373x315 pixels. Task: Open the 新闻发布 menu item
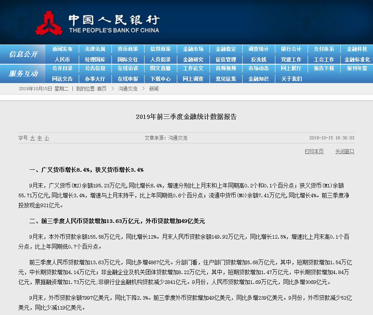tap(62, 49)
